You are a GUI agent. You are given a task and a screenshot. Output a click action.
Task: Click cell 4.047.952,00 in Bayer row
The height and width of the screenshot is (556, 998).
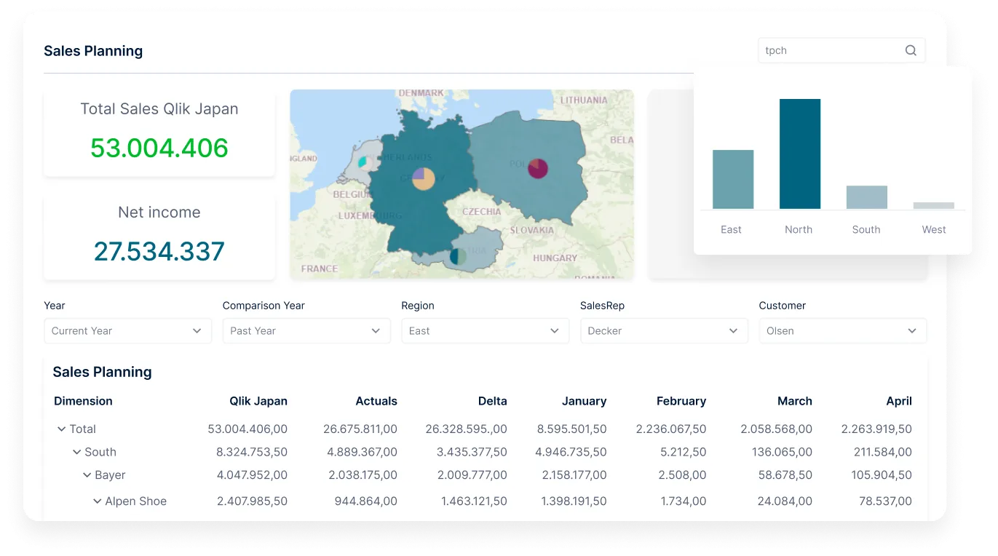click(x=252, y=475)
